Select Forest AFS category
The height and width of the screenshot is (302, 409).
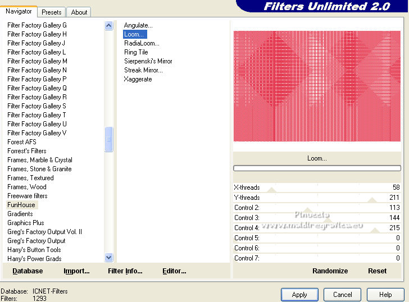click(x=22, y=142)
